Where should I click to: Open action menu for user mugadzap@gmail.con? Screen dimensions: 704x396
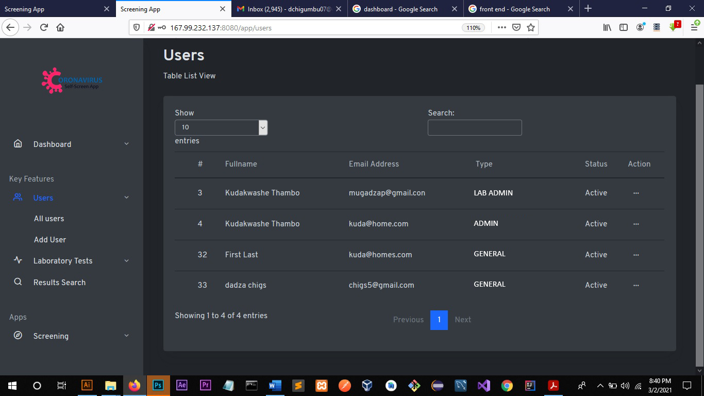click(x=636, y=193)
